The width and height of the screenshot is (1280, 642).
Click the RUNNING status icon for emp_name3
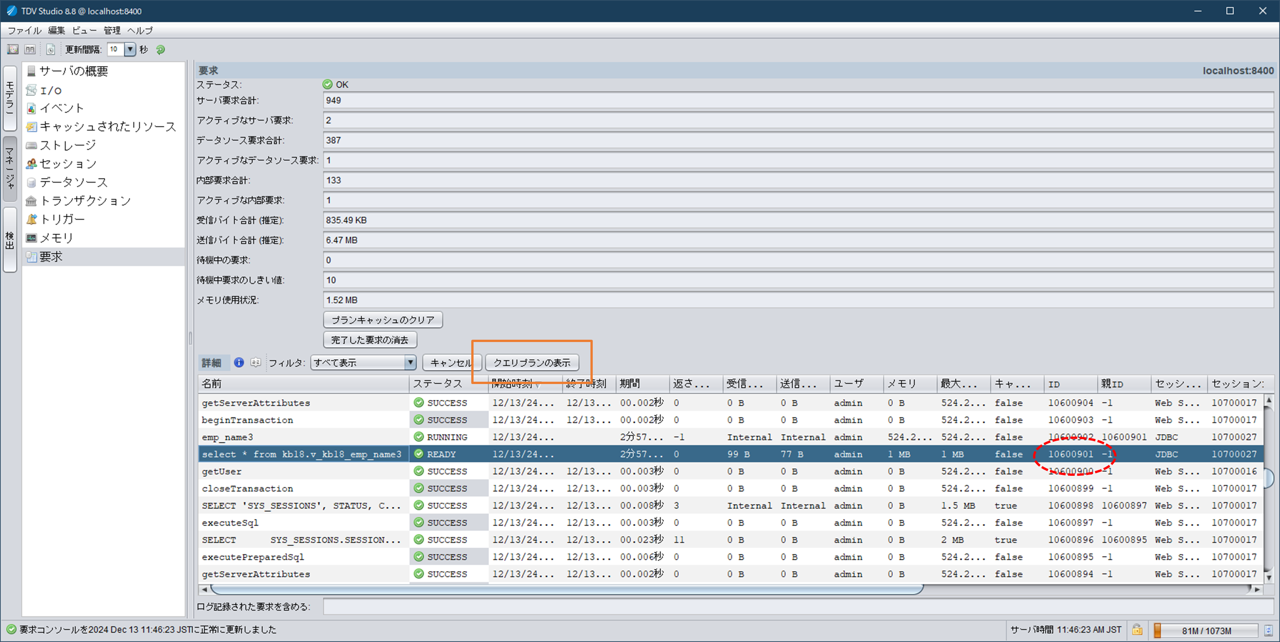click(419, 437)
